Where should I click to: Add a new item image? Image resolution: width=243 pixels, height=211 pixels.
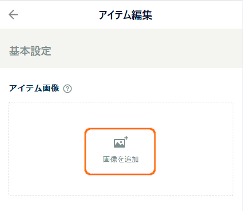coord(120,152)
